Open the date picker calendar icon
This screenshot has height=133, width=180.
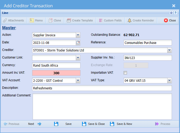tap(78, 43)
